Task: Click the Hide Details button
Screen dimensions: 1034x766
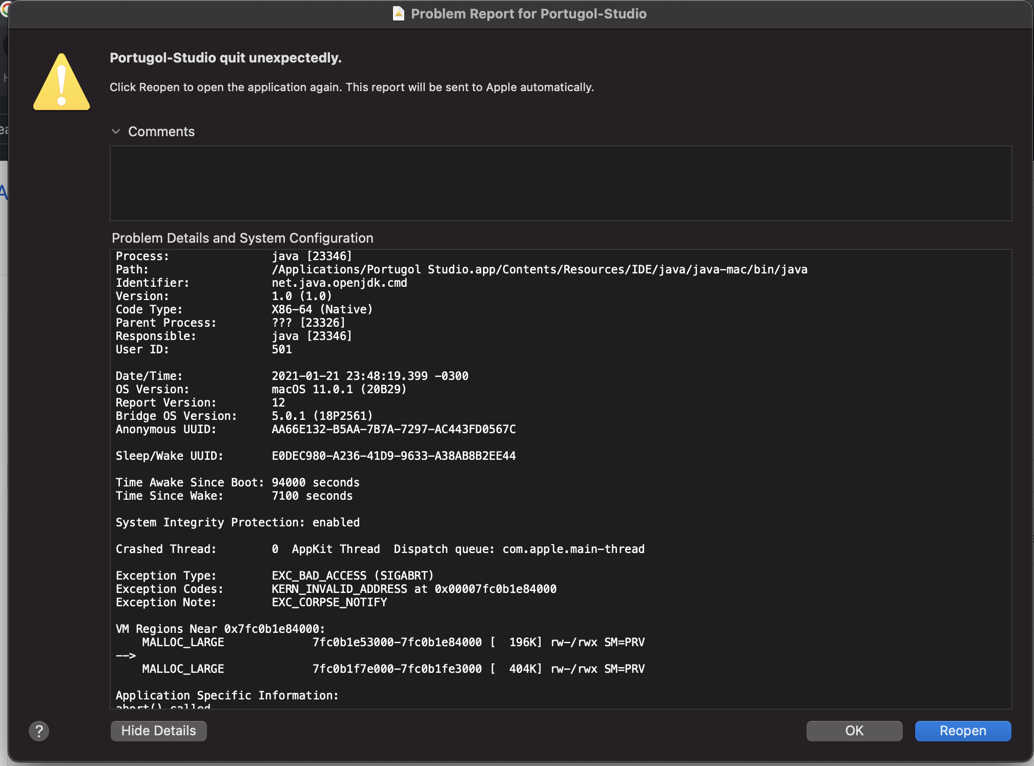Action: [159, 731]
